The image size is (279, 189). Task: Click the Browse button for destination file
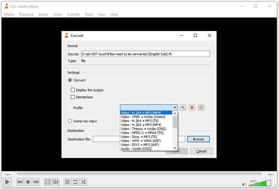pos(198,139)
